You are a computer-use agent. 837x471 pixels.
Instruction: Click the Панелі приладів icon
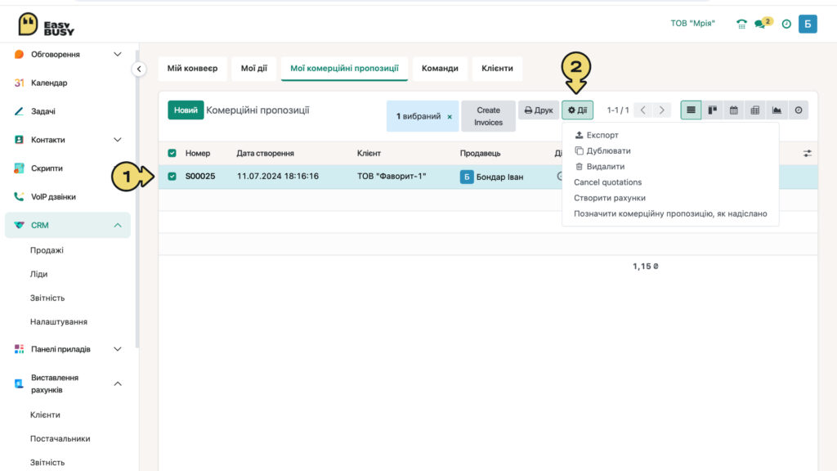(x=19, y=348)
